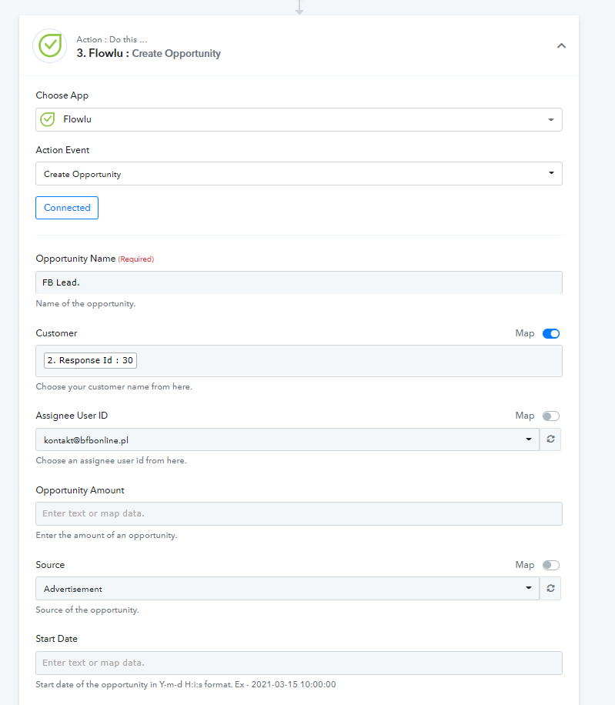The width and height of the screenshot is (615, 705).
Task: Disable the Customer Map toggle
Action: (x=550, y=333)
